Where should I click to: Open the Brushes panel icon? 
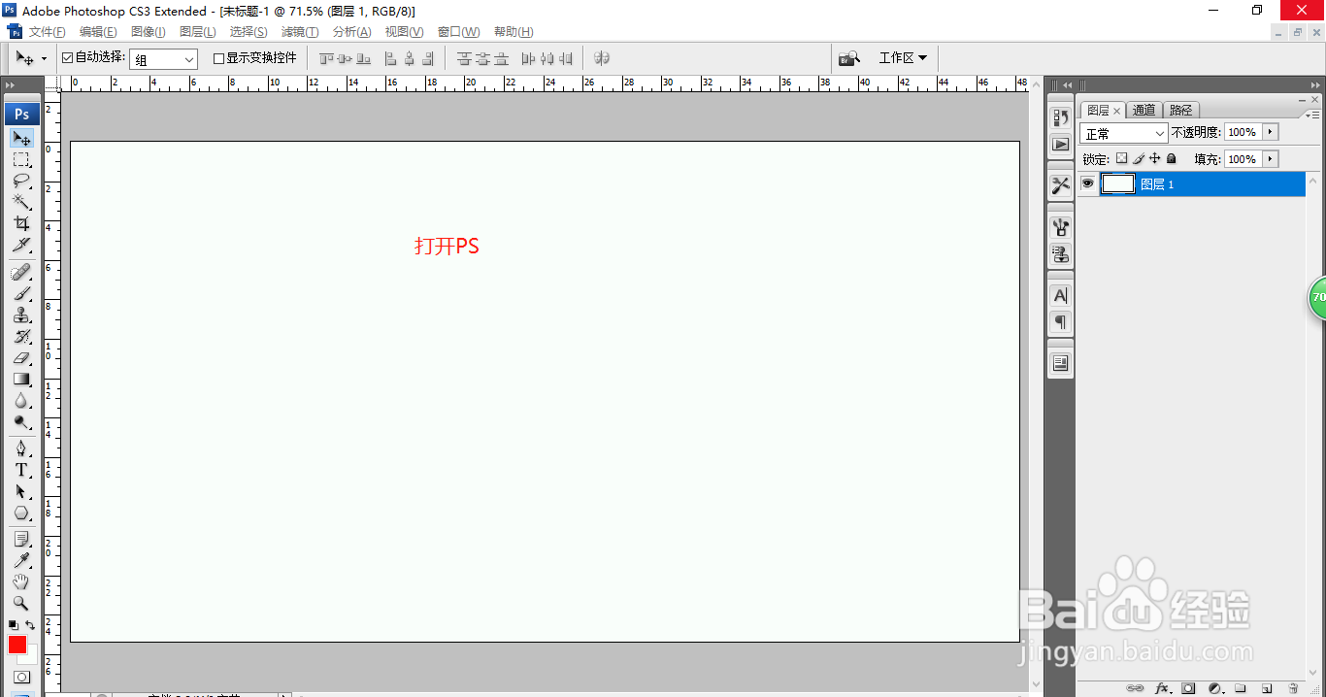pyautogui.click(x=1061, y=227)
